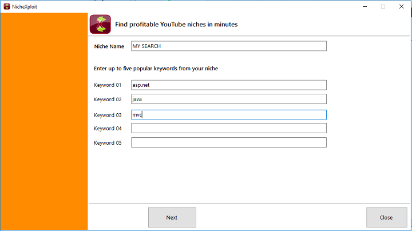The height and width of the screenshot is (231, 412).
Task: Click the 'Keyword 04' label
Action: click(108, 128)
